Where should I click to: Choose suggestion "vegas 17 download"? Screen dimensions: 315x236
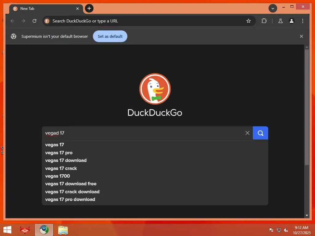pyautogui.click(x=155, y=160)
